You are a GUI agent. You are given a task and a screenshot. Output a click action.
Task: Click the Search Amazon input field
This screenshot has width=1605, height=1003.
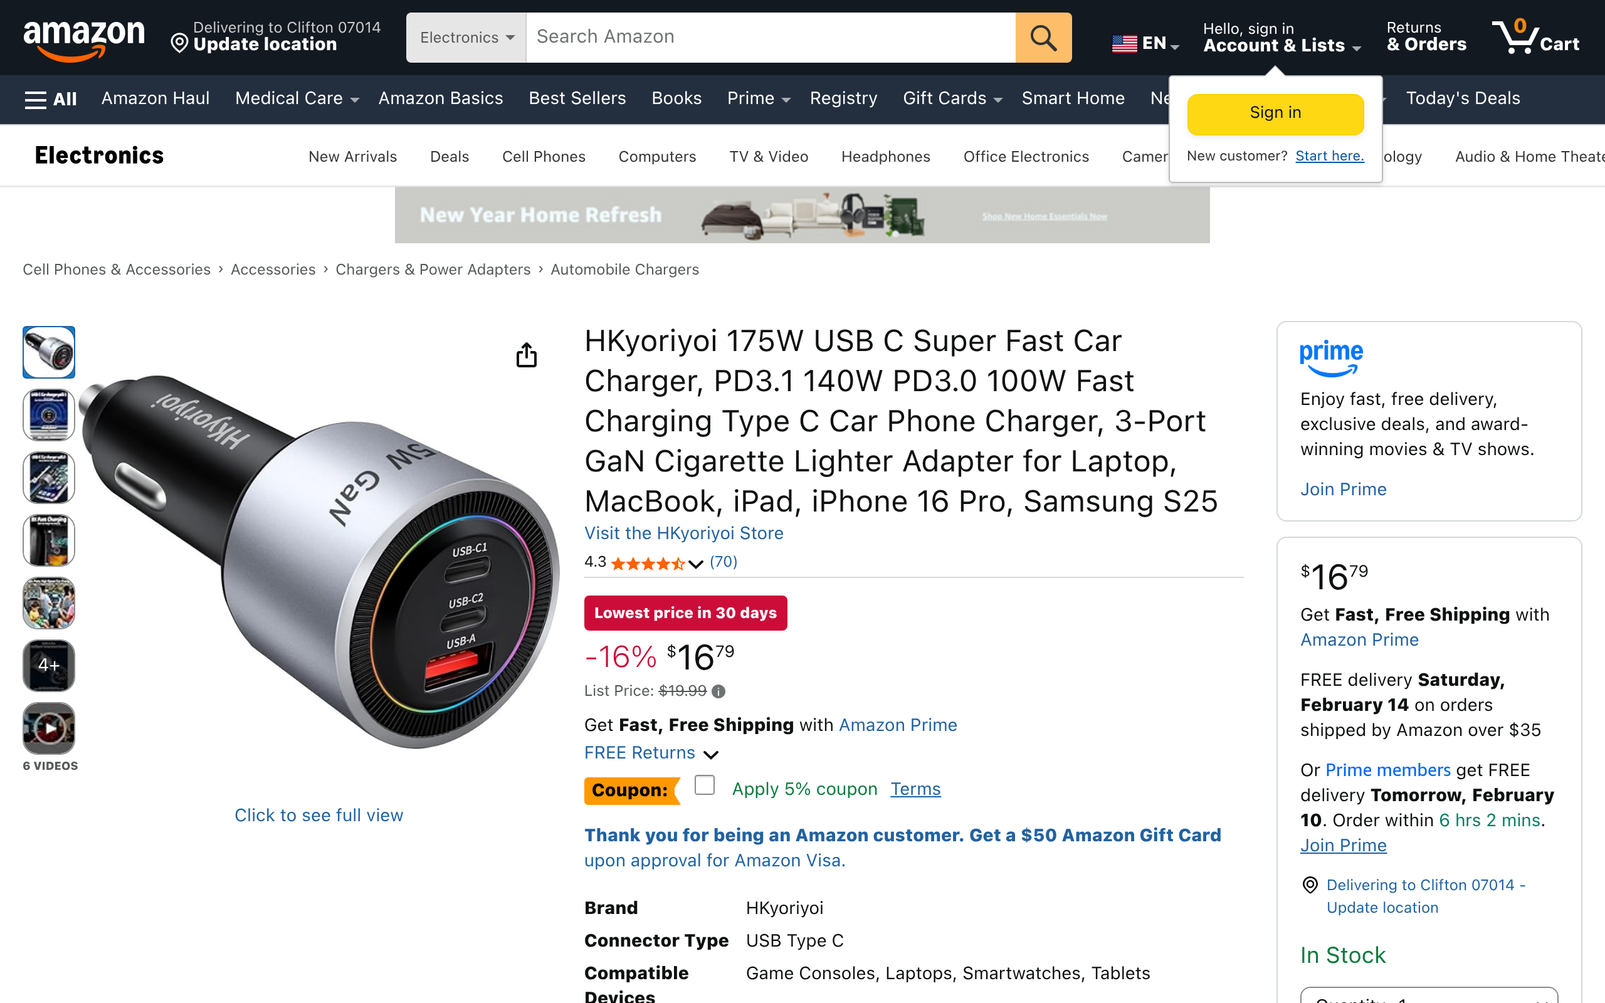pos(769,38)
